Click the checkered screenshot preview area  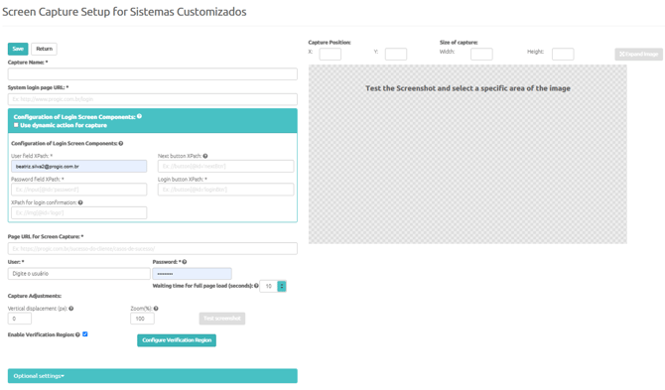point(467,154)
